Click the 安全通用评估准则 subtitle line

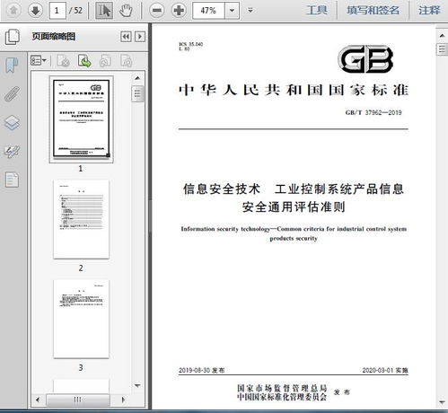point(294,207)
